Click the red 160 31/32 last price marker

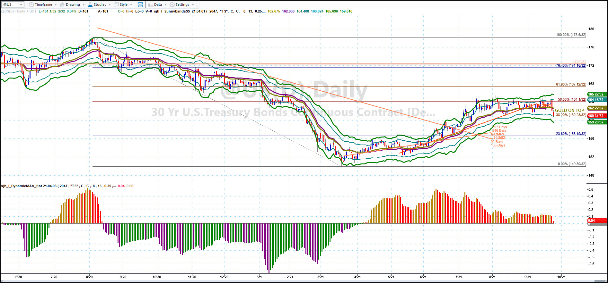tap(597, 116)
